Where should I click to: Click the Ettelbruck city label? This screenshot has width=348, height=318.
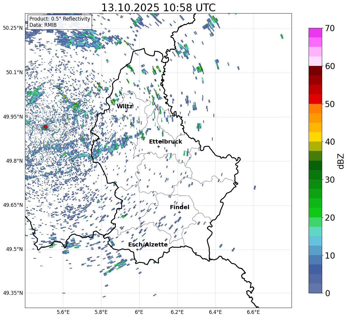pos(165,142)
